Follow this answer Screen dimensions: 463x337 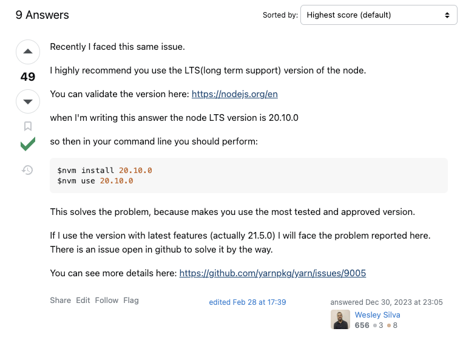tap(107, 301)
